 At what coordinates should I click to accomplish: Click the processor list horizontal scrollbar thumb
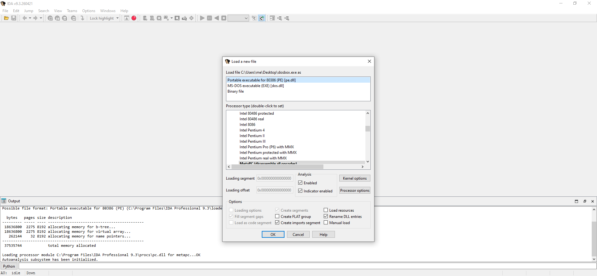[x=278, y=167]
